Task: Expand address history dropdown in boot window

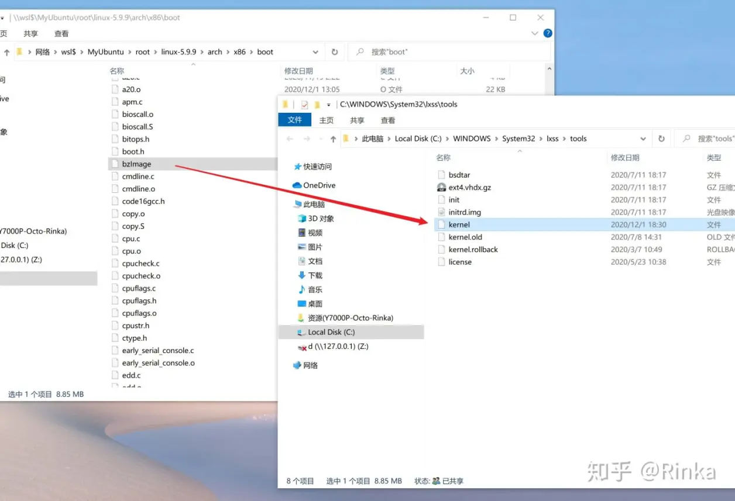Action: (316, 51)
